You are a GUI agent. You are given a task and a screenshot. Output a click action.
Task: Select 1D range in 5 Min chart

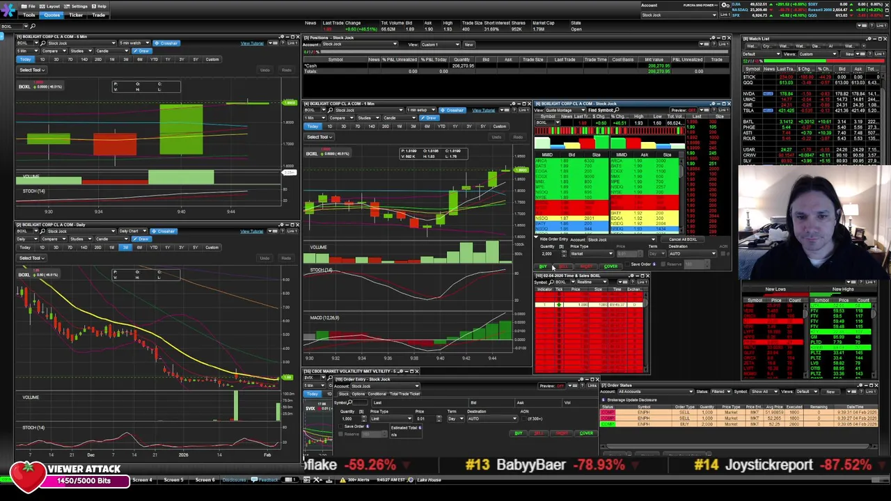(x=42, y=59)
